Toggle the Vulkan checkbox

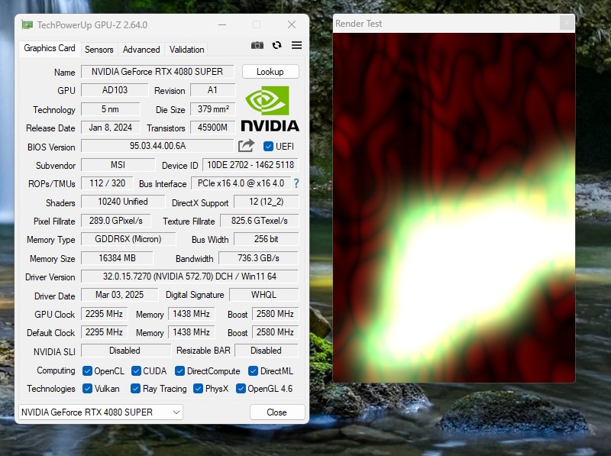pyautogui.click(x=87, y=389)
